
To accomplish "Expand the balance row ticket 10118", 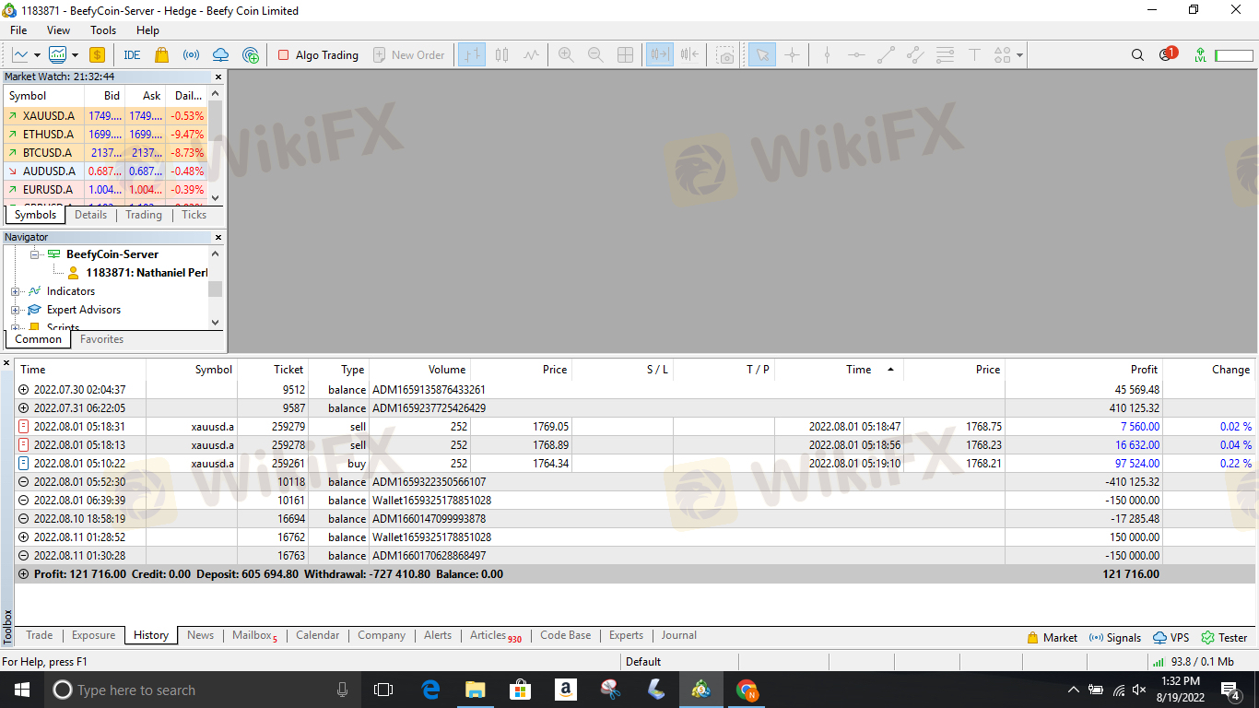I will tap(23, 482).
